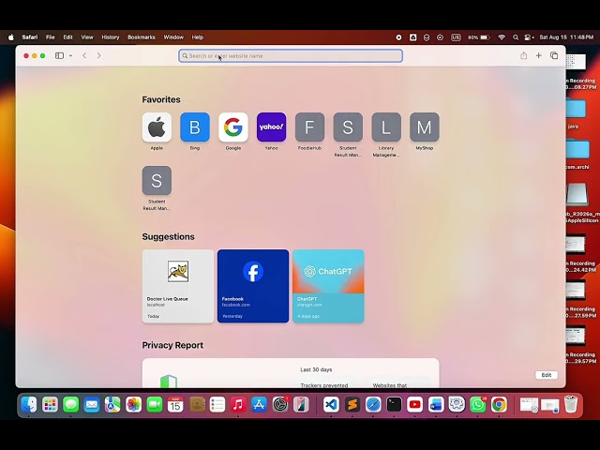Open the Share button in Safari toolbar
600x450 pixels.
[x=523, y=56]
